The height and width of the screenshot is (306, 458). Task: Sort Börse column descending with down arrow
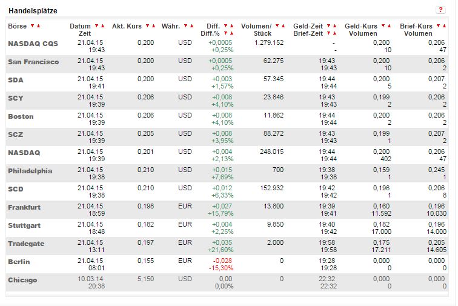(x=32, y=26)
